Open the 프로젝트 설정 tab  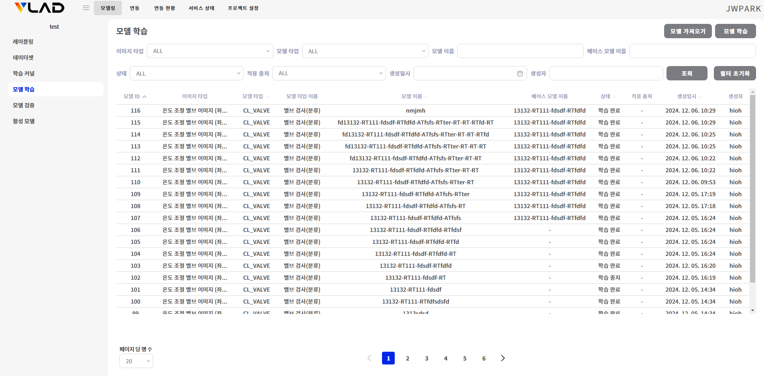click(243, 8)
